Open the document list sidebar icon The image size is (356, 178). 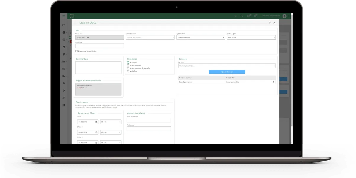coord(64,105)
